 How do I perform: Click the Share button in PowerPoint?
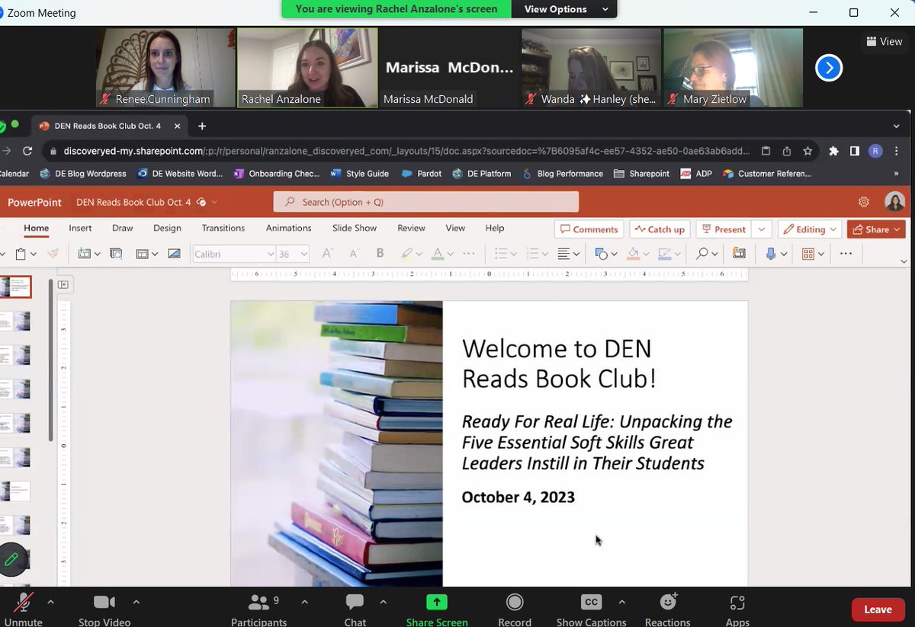click(x=875, y=229)
